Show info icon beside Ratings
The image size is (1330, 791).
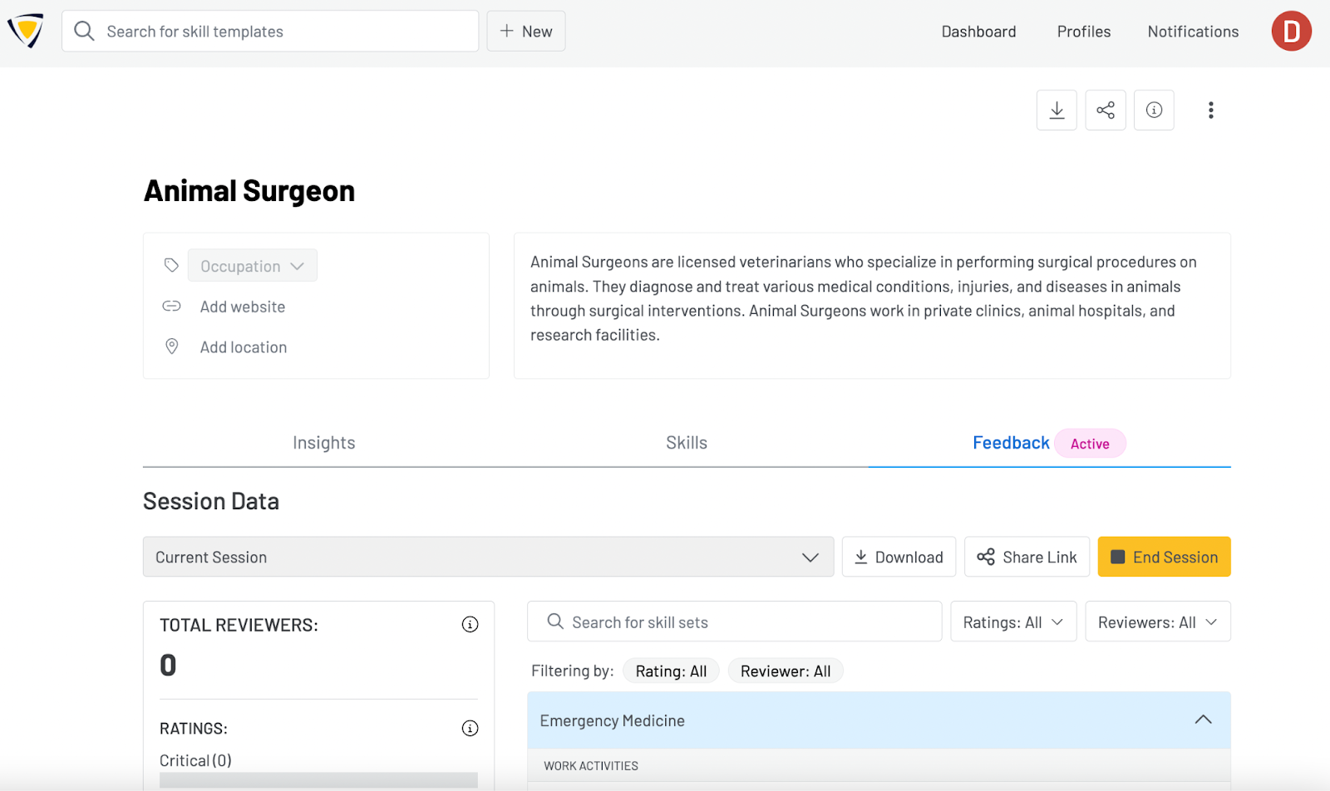[x=470, y=729]
